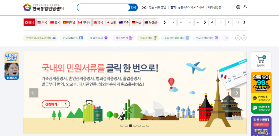This screenshot has width=279, height=136.
Task: Select the 베트남 country tab
Action: 69,22
